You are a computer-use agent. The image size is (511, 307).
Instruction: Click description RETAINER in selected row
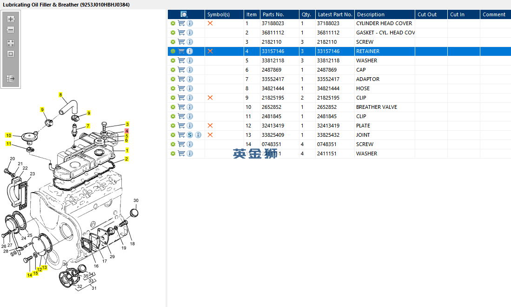pyautogui.click(x=368, y=52)
